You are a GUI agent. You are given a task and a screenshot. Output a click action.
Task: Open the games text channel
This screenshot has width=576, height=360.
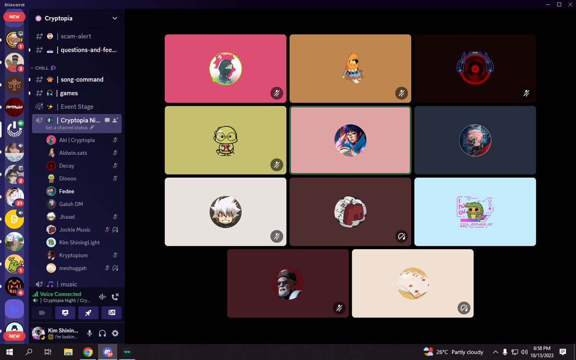tap(77, 93)
